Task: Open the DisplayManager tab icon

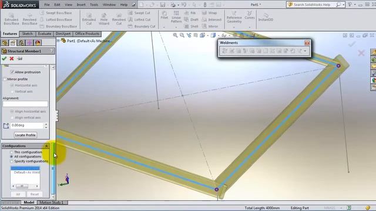Action: pos(38,43)
